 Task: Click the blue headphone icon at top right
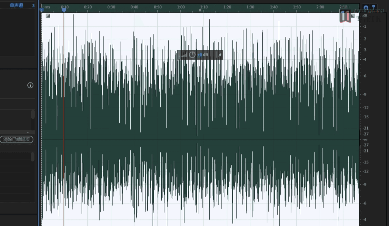pyautogui.click(x=365, y=7)
